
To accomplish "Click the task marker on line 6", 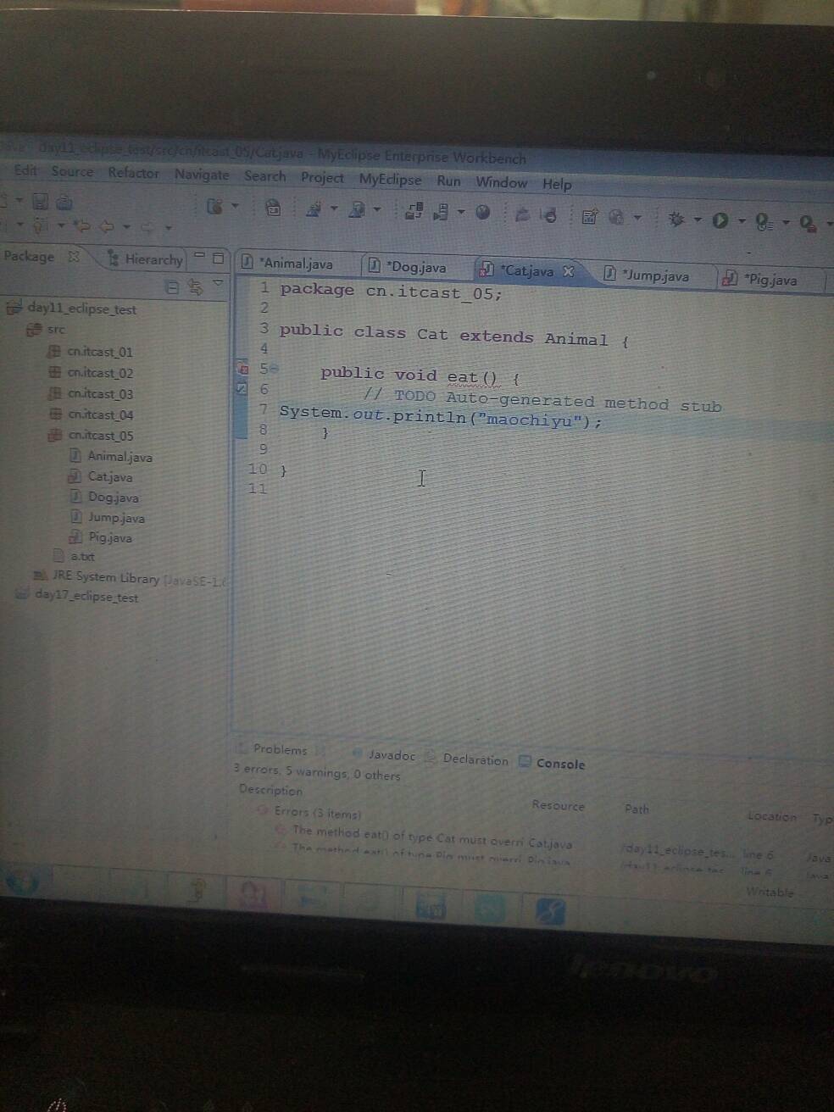I will [x=241, y=388].
